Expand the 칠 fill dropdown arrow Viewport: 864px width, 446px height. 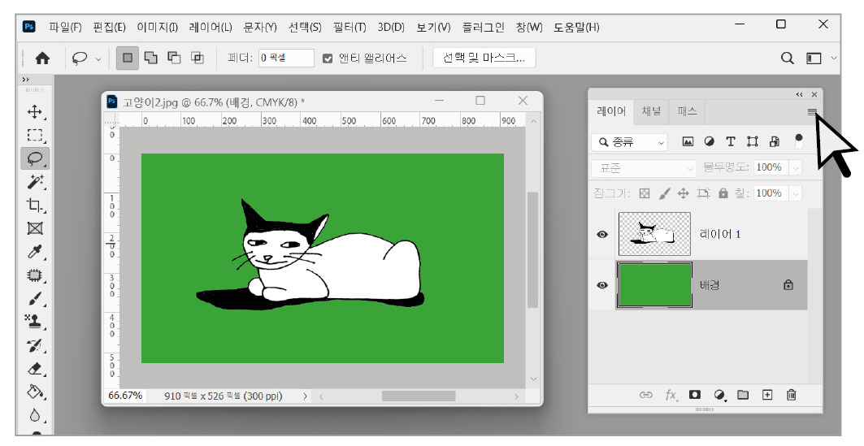click(x=796, y=193)
